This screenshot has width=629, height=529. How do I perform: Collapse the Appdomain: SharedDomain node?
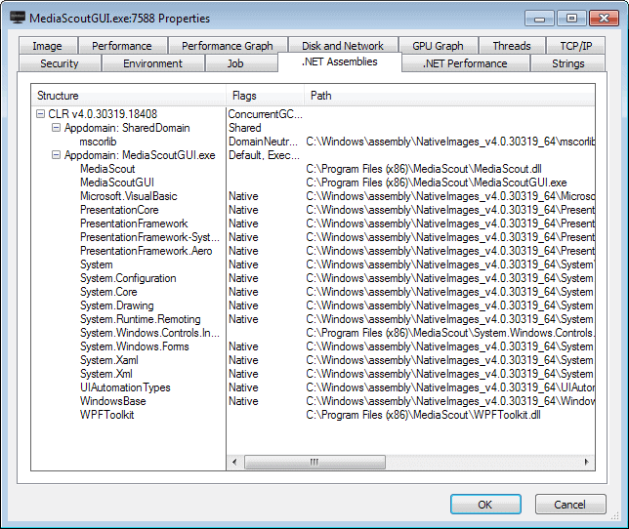tap(56, 128)
